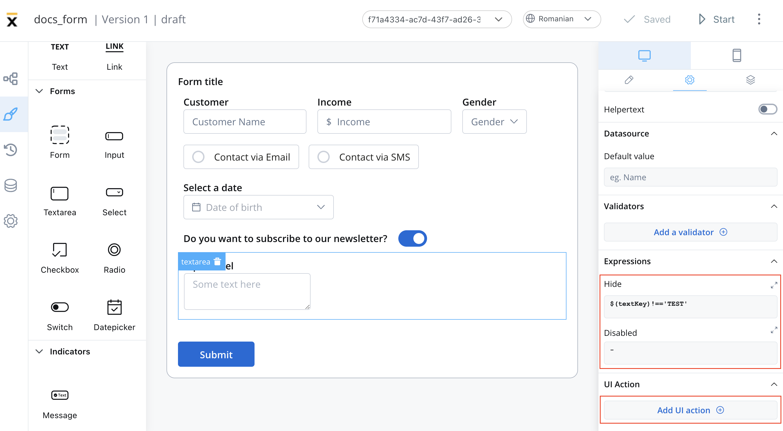The width and height of the screenshot is (783, 431).
Task: Click the Income input field
Action: (x=384, y=122)
